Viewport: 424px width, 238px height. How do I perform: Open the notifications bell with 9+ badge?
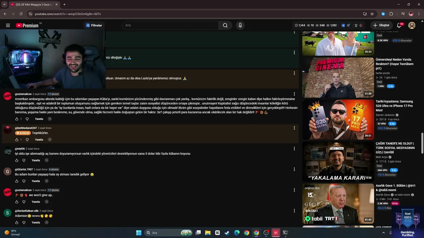pyautogui.click(x=399, y=25)
